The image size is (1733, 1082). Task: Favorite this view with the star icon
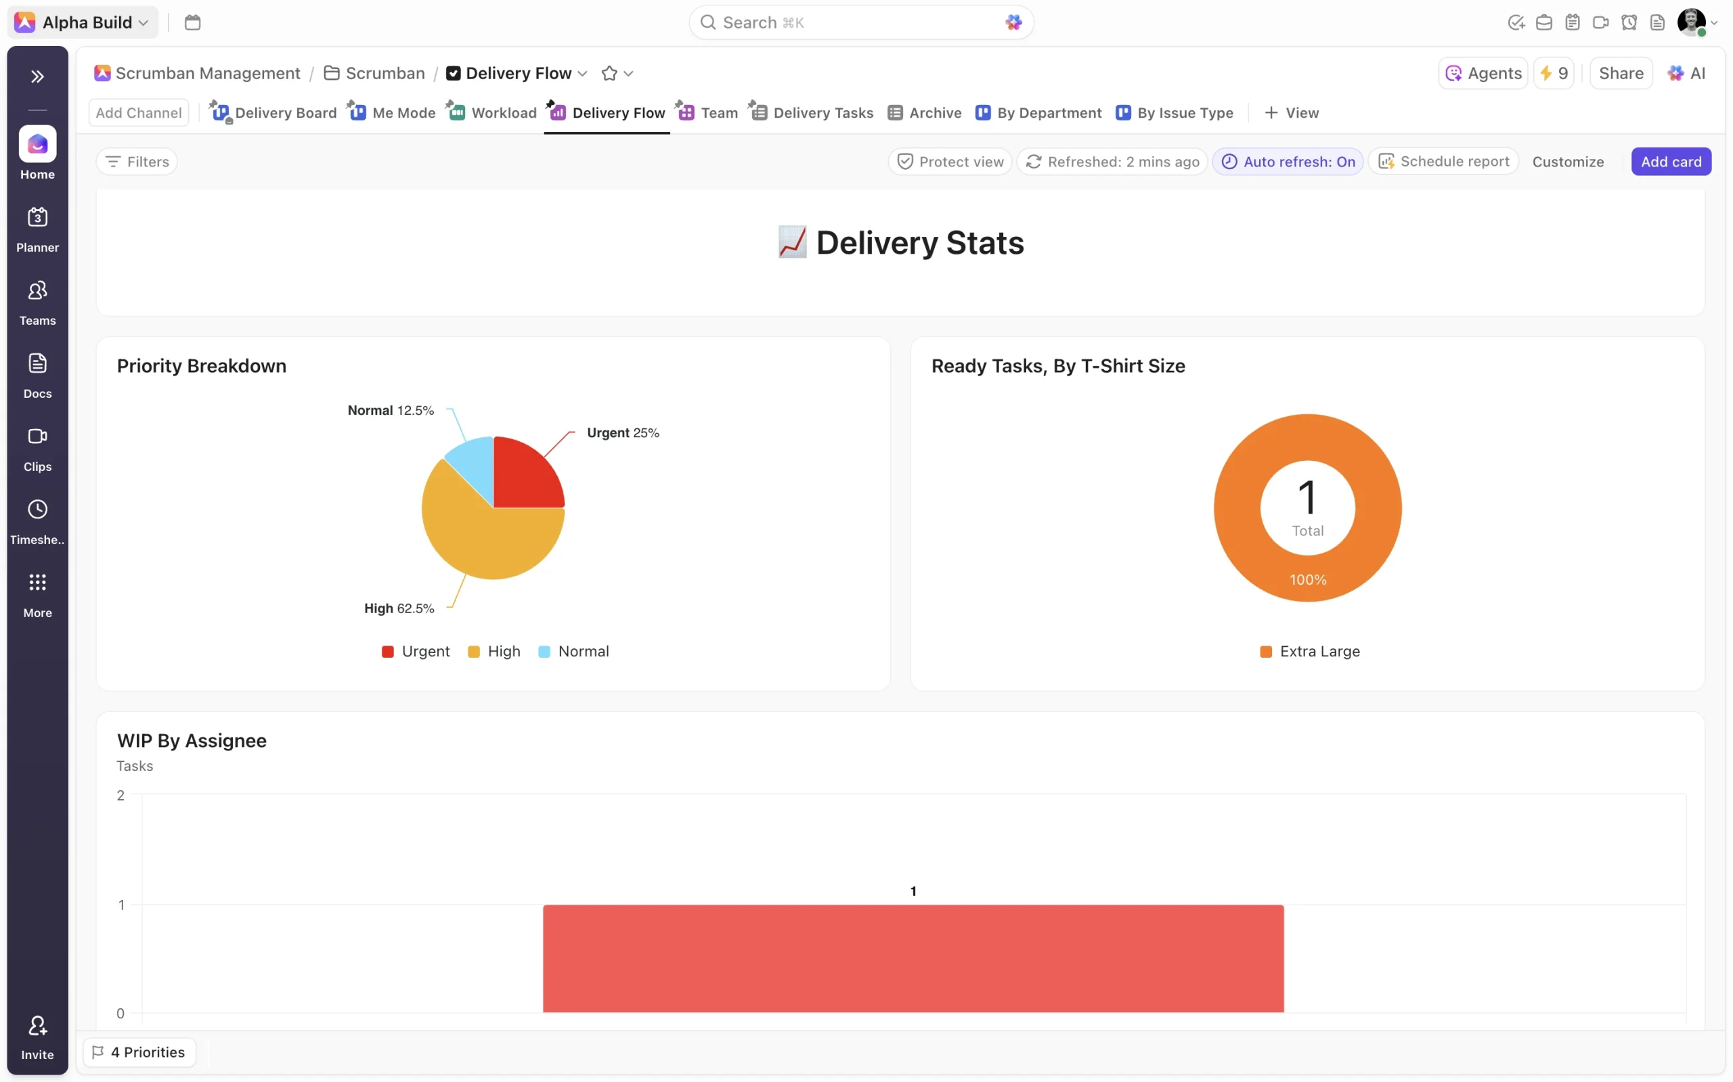(609, 73)
